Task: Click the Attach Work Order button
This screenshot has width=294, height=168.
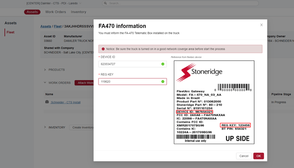Action: [x=84, y=83]
